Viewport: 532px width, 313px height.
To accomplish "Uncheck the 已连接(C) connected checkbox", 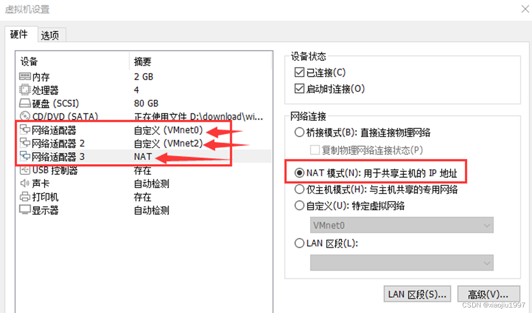I will click(299, 72).
